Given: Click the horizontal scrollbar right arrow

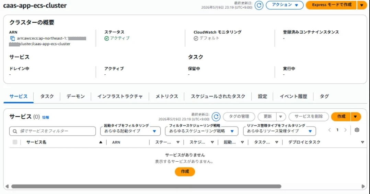Looking at the screenshot, I should coord(363,186).
